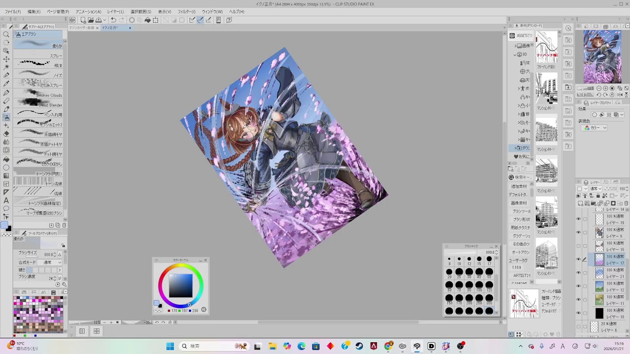Screen dimensions: 630x354
Task: Click the 追加素材 material tag
Action: (x=519, y=186)
